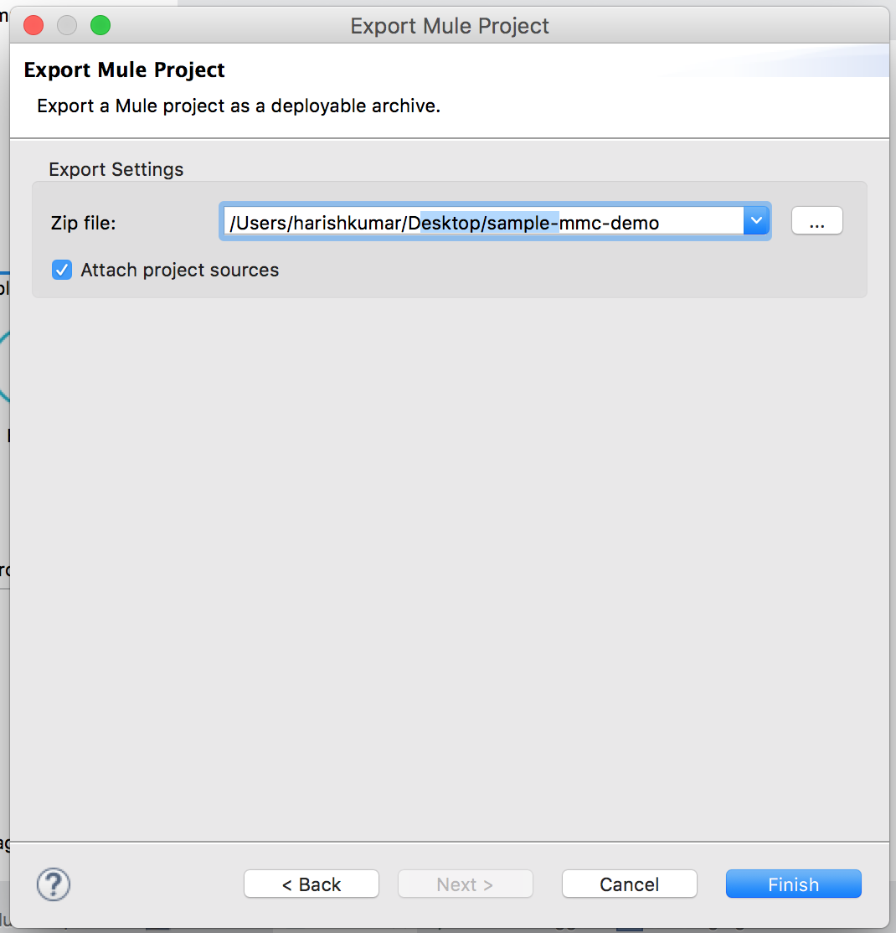Click the highlighted text in the path
896x933 pixels.
pyautogui.click(x=490, y=223)
